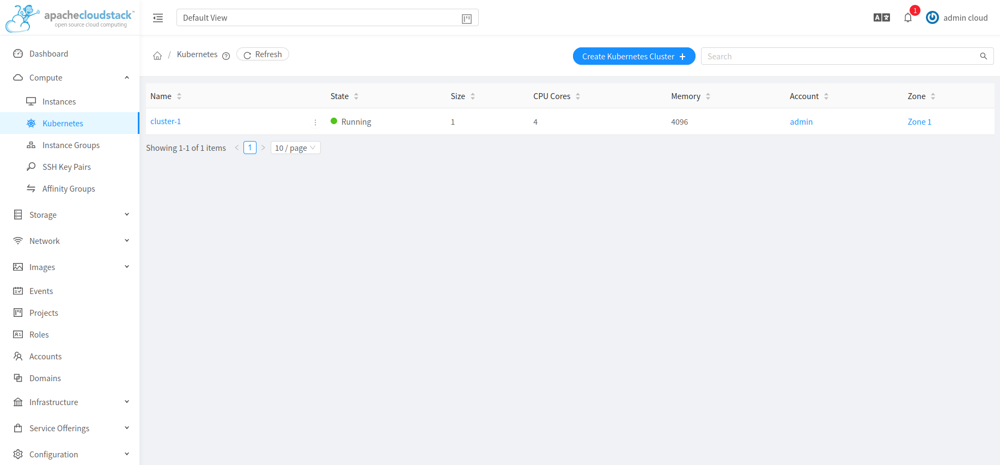
Task: Expand the Storage menu section
Action: [x=71, y=215]
